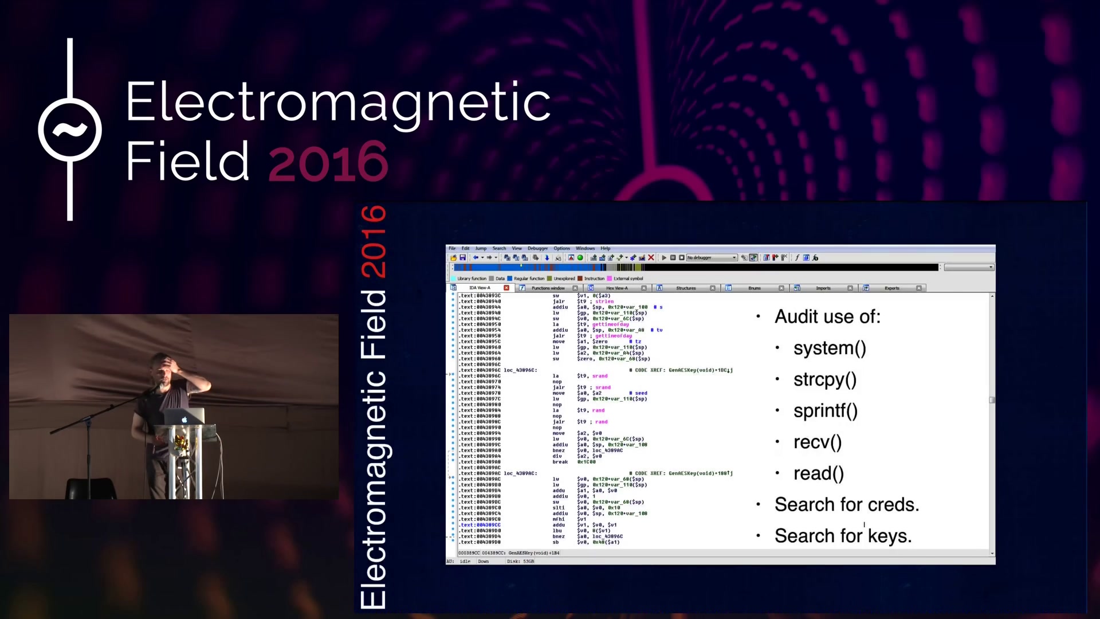Click the Regular function legend swatch

click(509, 279)
